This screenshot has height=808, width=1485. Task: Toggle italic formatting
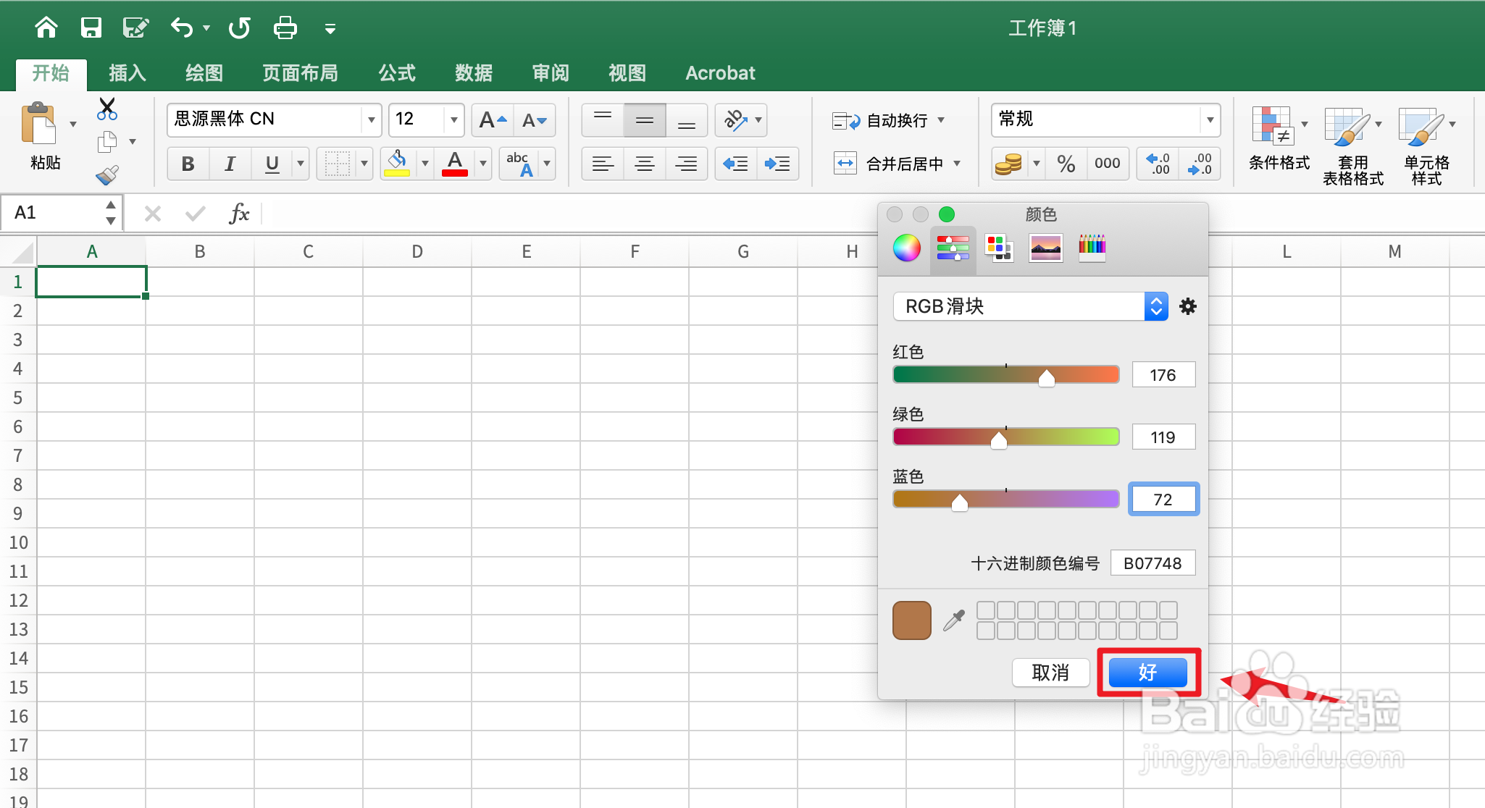click(x=230, y=164)
